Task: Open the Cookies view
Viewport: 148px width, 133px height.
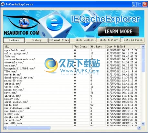Action: 14,40
